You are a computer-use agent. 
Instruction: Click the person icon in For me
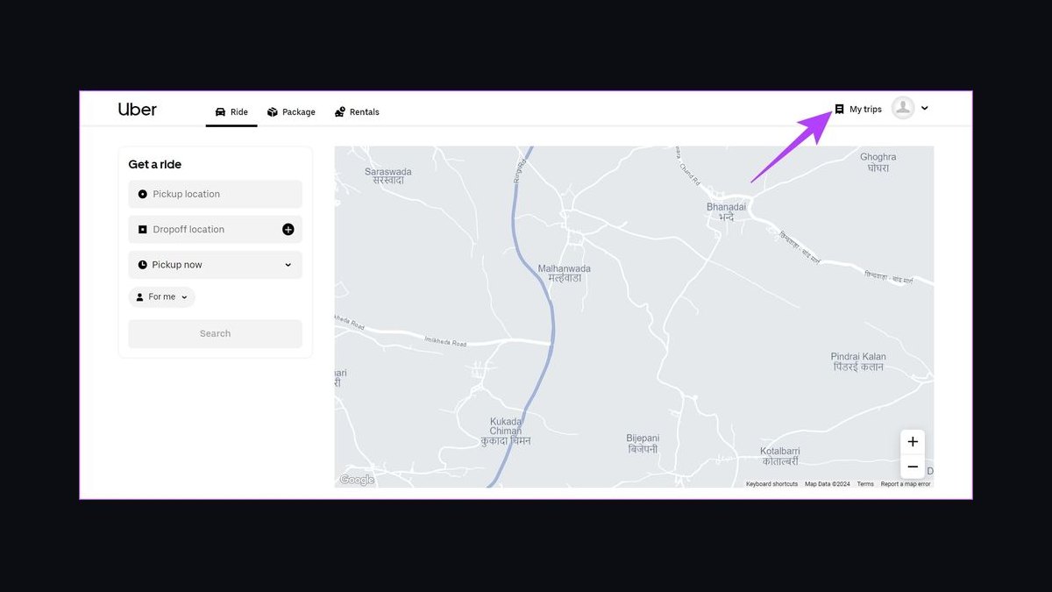coord(139,297)
